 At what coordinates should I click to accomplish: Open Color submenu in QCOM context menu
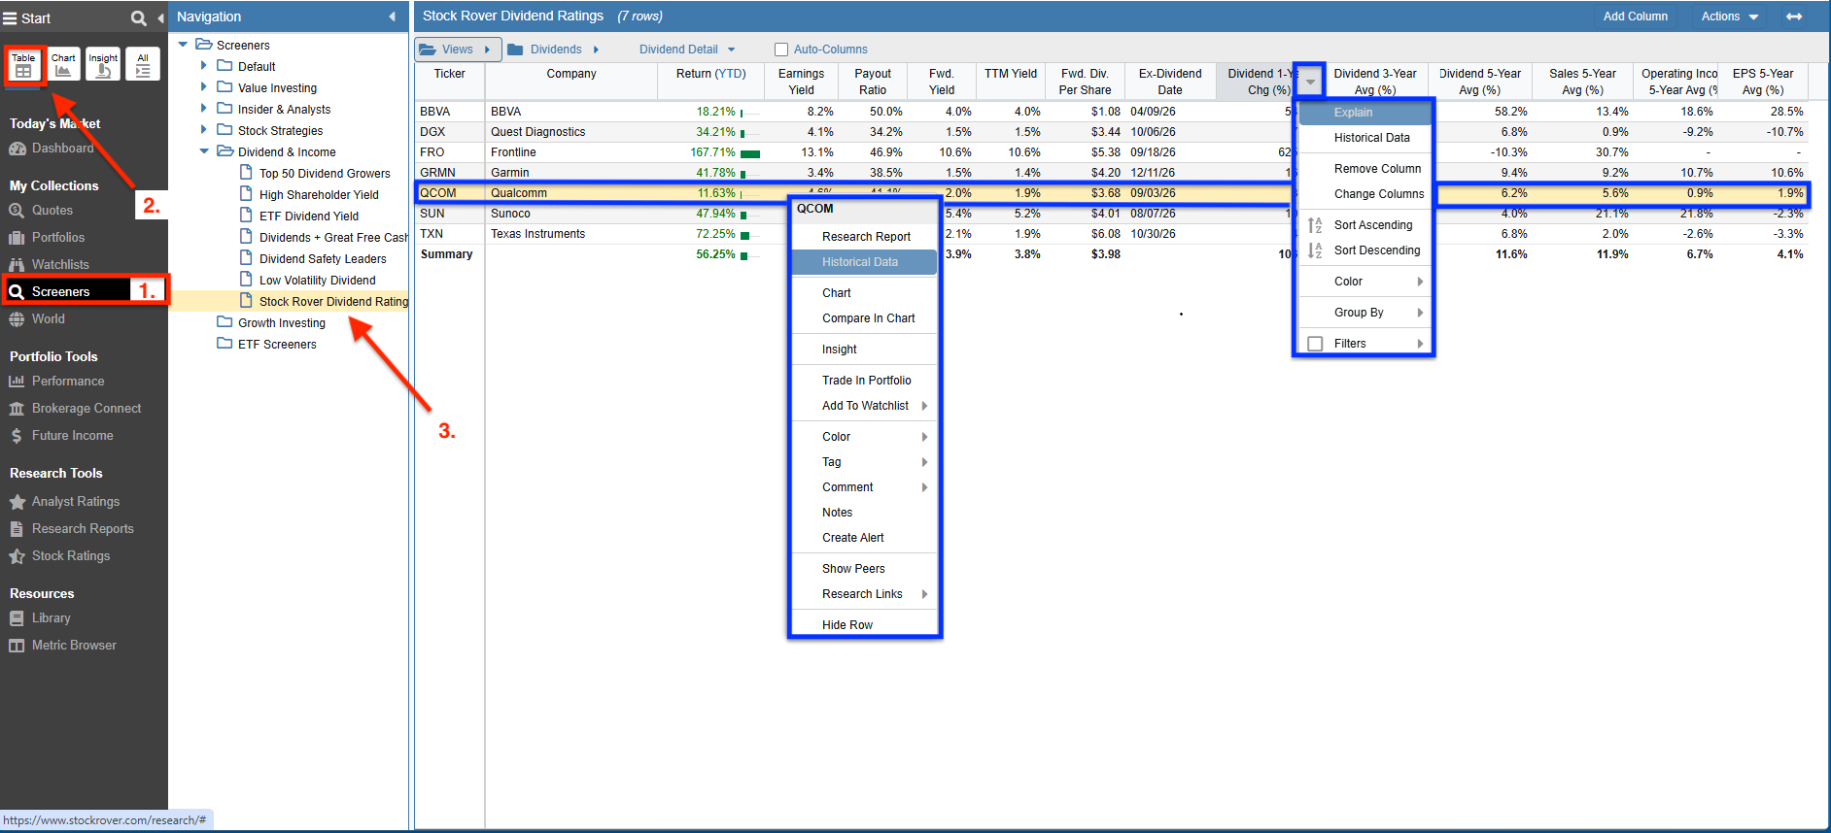pyautogui.click(x=865, y=437)
